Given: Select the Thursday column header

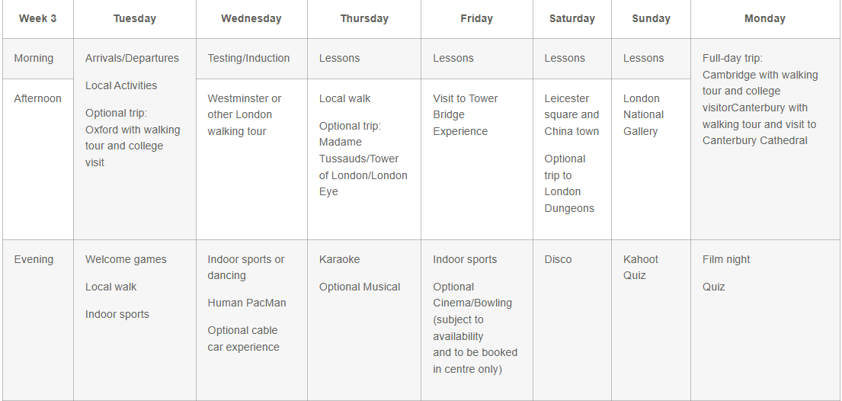Looking at the screenshot, I should click(x=364, y=18).
